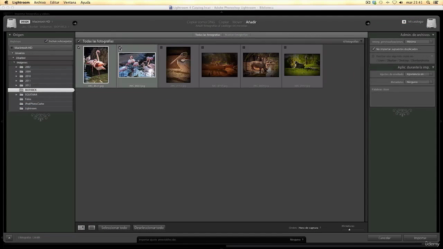This screenshot has height=249, width=443.
Task: Select Nuevas fotografías filter tab
Action: pos(237,35)
